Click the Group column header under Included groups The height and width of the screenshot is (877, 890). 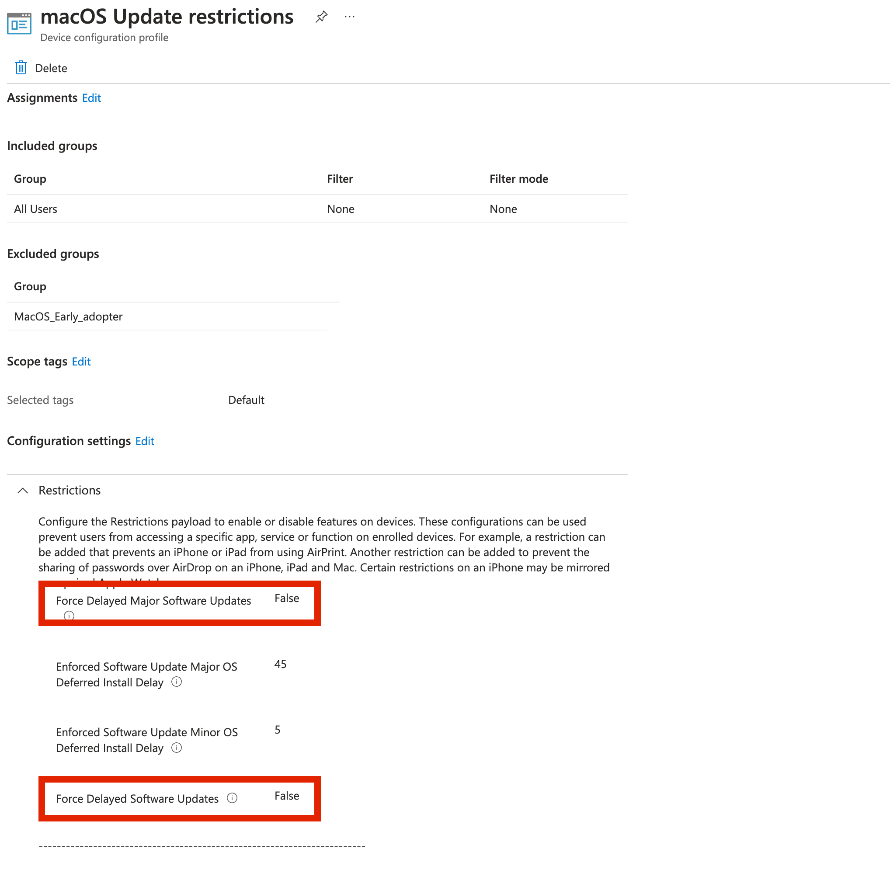click(x=30, y=179)
